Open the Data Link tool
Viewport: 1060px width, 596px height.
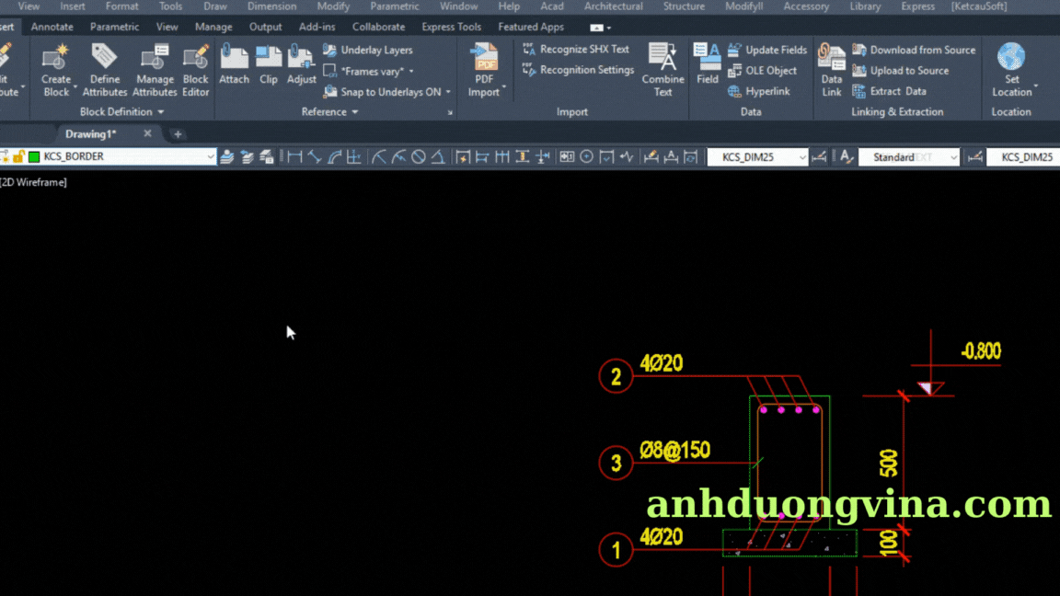pos(832,60)
